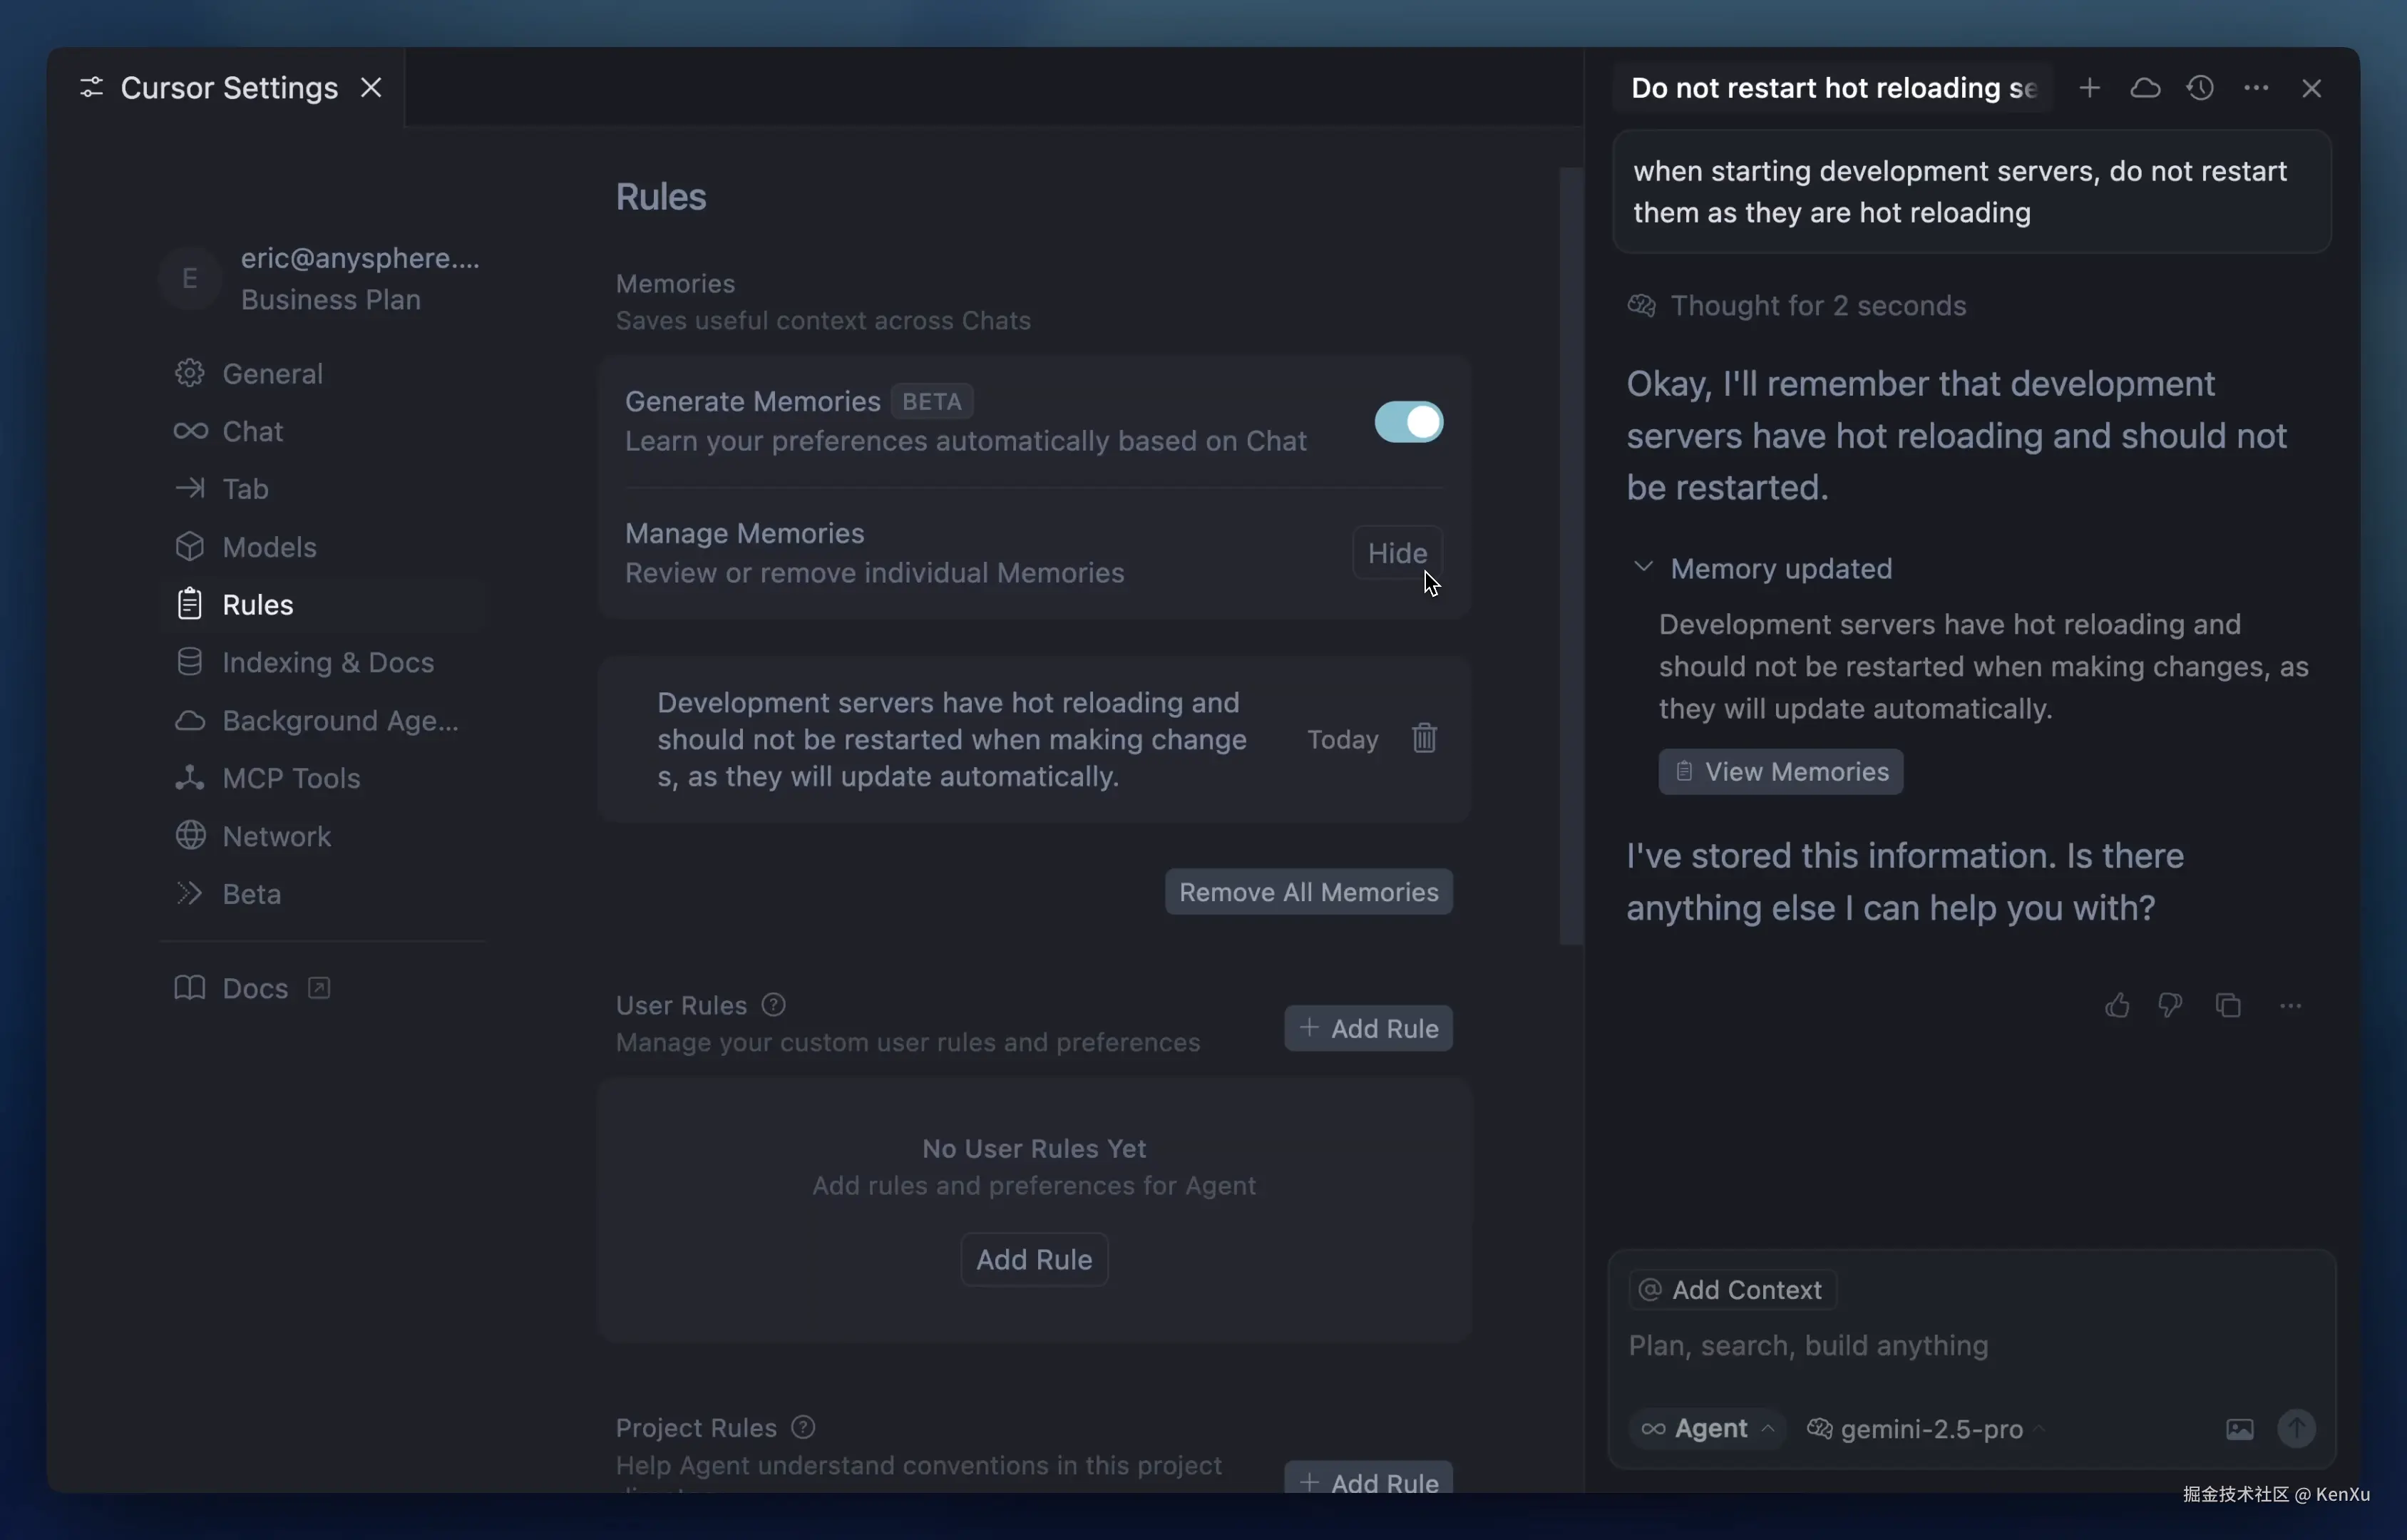Open the Agent mode dropdown
Screen dimensions: 2407x1540
[1707, 1428]
